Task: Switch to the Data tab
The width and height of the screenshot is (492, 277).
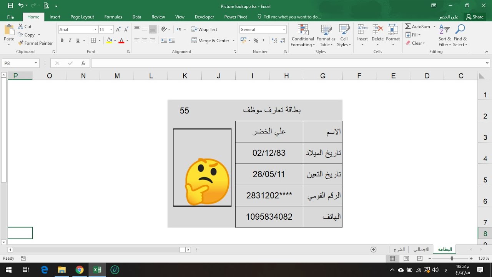Action: point(137,17)
